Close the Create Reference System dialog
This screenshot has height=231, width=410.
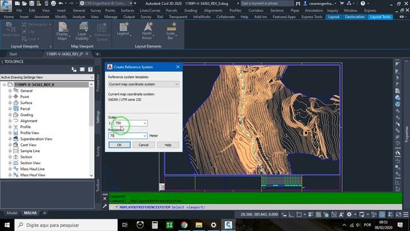[x=178, y=67]
